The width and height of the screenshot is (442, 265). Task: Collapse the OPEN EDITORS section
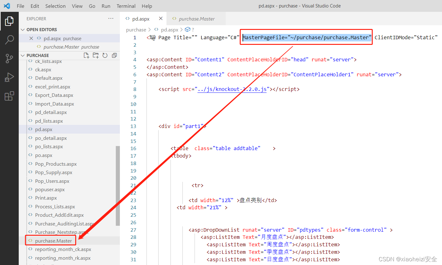coord(23,30)
